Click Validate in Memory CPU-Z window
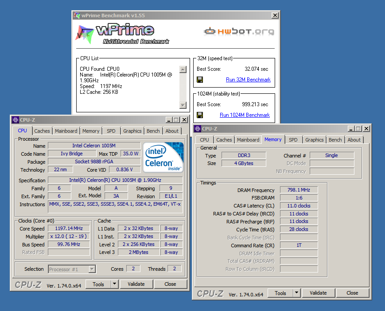The image size is (385, 311). click(x=318, y=293)
